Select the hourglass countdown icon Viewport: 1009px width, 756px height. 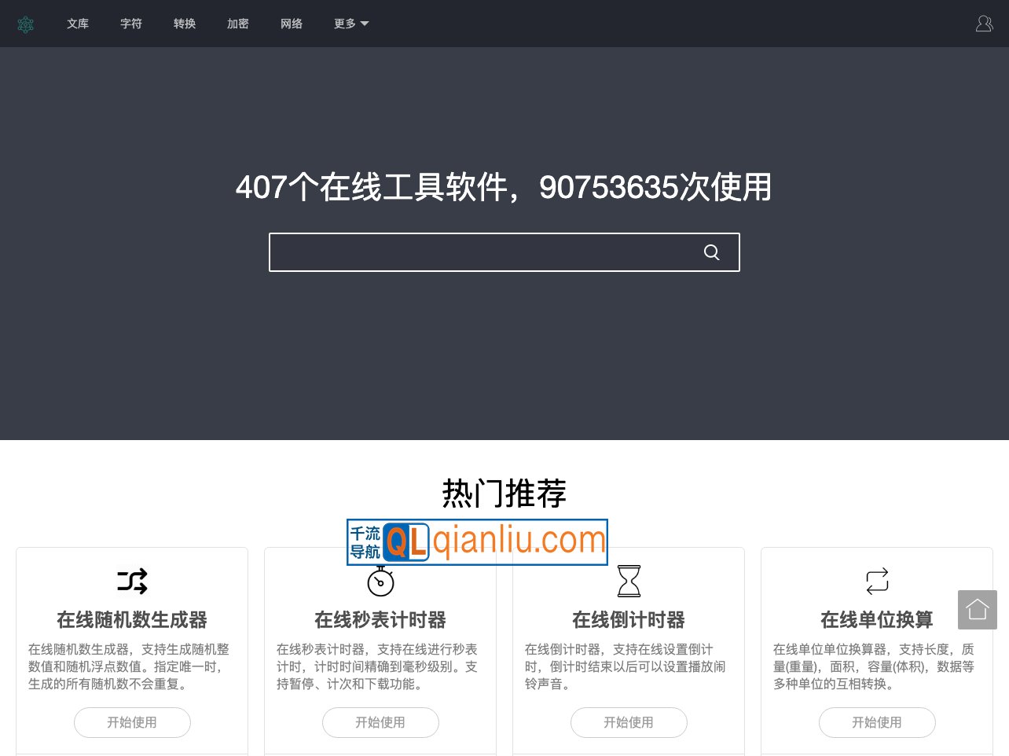tap(629, 581)
